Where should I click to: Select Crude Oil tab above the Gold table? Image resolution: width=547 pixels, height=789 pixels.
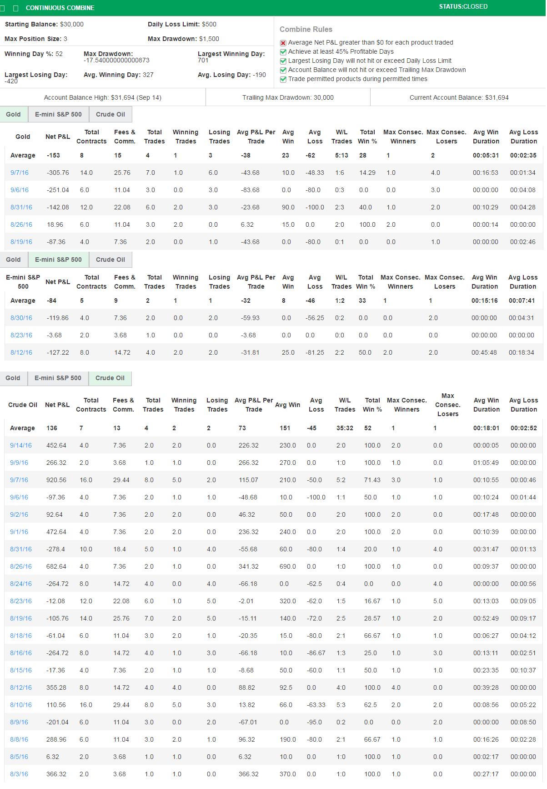[110, 114]
